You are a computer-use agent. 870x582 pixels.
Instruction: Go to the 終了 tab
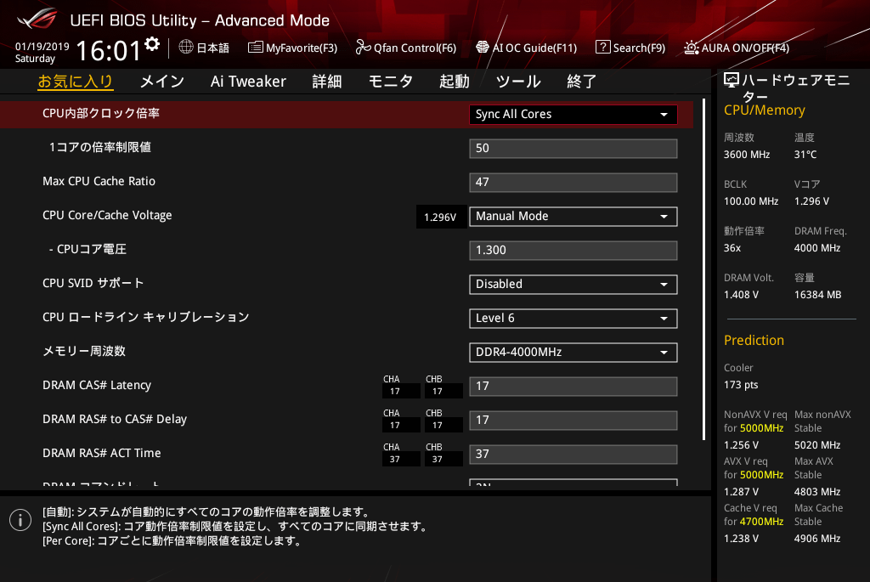pos(581,82)
